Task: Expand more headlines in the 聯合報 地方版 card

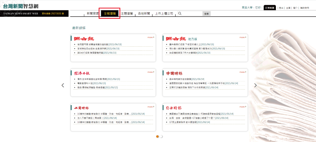Action: point(243,37)
